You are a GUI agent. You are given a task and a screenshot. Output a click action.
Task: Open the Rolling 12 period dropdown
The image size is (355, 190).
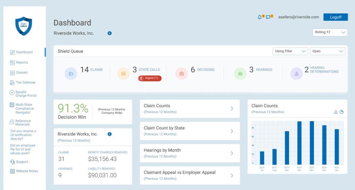pyautogui.click(x=330, y=32)
